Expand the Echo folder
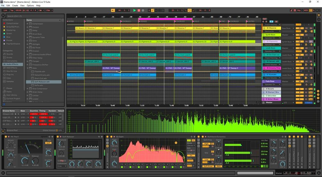The height and width of the screenshot is (177, 322). [28, 41]
